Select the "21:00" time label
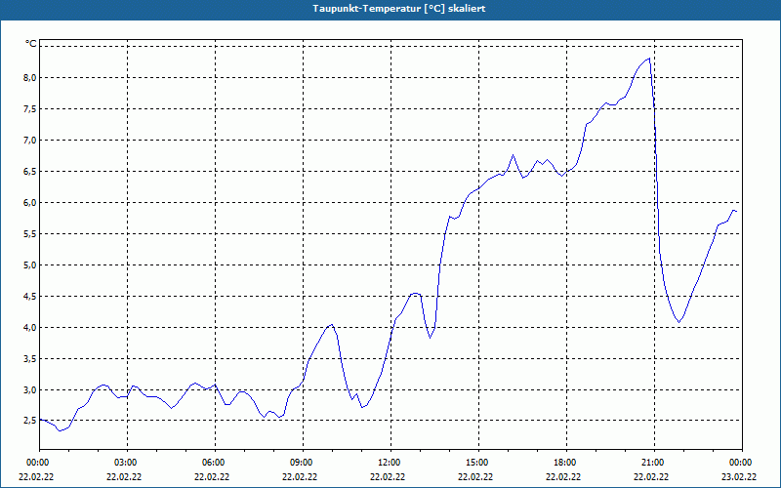 pos(651,463)
